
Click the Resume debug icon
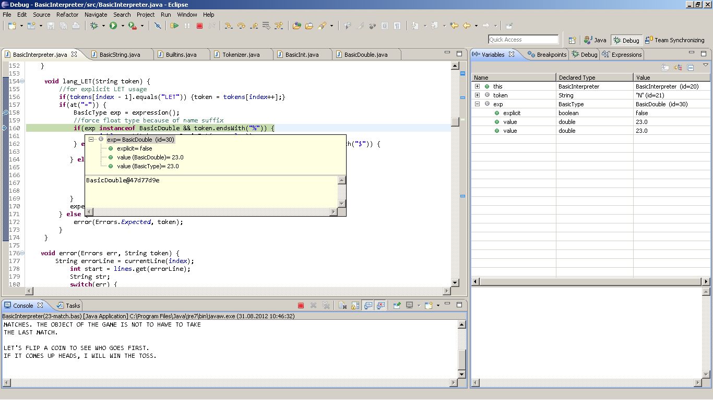coord(175,26)
